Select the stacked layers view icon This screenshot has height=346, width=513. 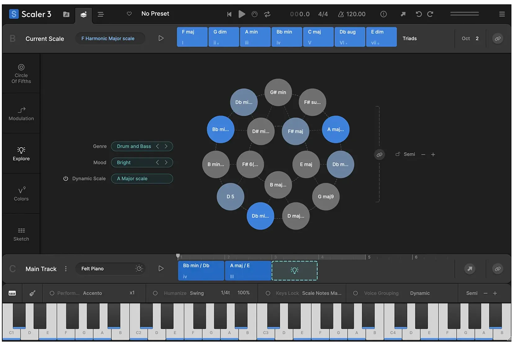tap(83, 15)
